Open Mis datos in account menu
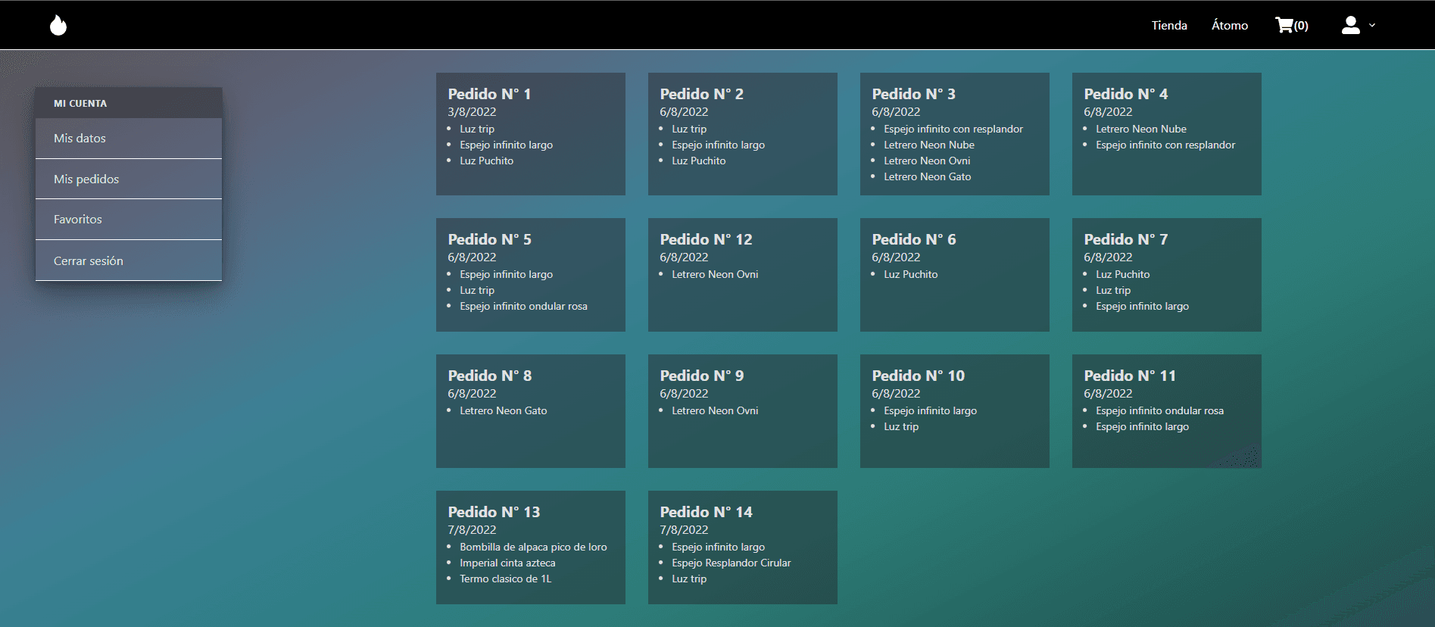Image resolution: width=1435 pixels, height=627 pixels. click(129, 138)
